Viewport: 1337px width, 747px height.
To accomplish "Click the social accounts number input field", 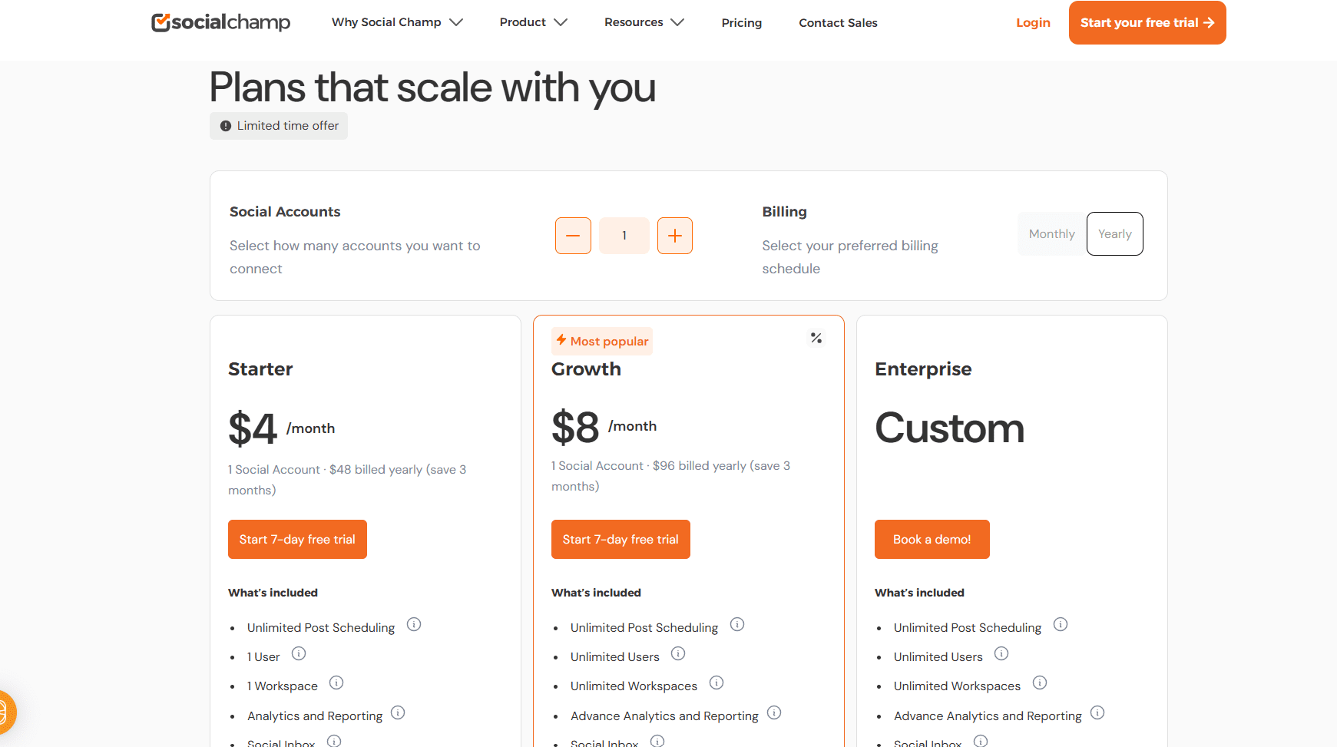I will coord(624,236).
